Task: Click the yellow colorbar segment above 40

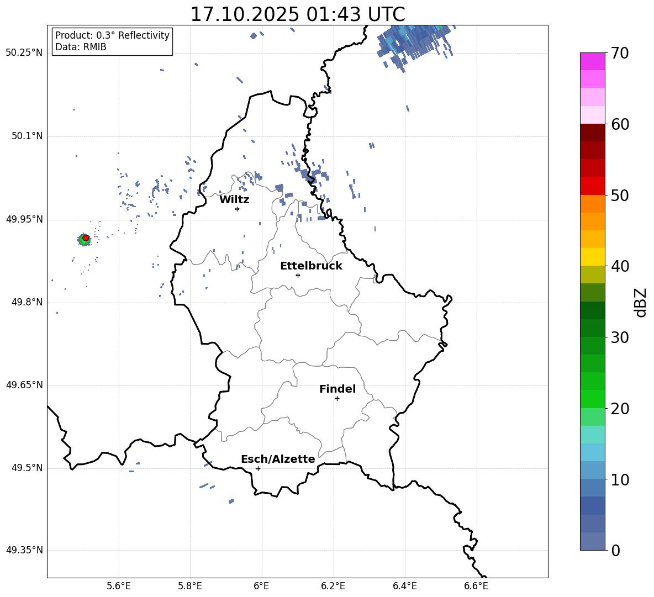Action: [592, 257]
